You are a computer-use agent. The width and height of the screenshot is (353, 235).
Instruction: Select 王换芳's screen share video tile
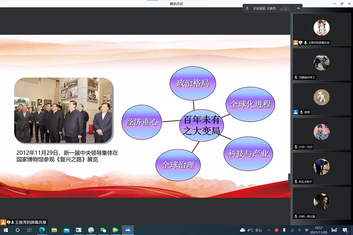coord(321,29)
